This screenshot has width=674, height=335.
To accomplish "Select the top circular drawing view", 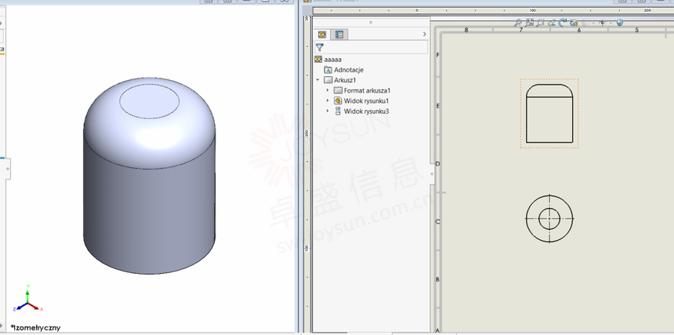I will coord(549,218).
